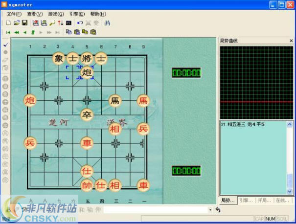Click the New game icon
The width and height of the screenshot is (296, 224).
[x=8, y=23]
